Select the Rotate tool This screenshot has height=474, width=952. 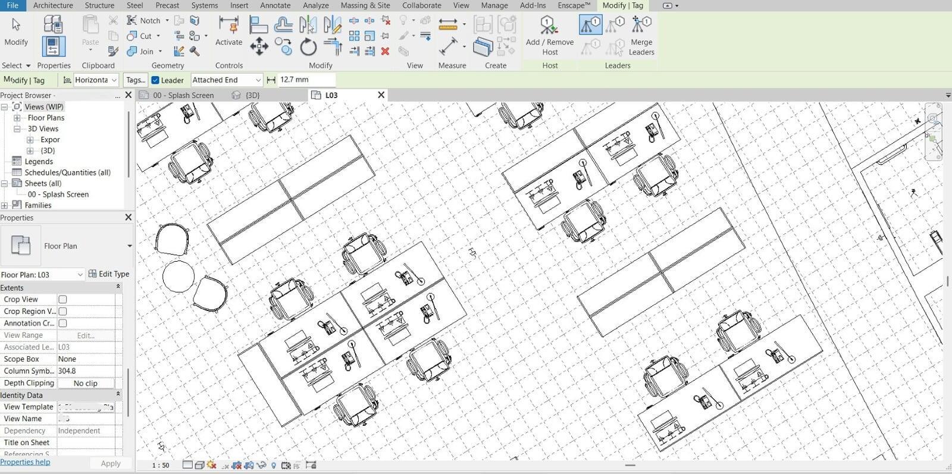click(308, 46)
